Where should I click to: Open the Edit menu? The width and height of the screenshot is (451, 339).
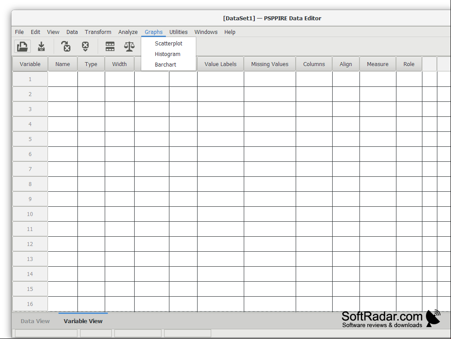click(x=35, y=32)
